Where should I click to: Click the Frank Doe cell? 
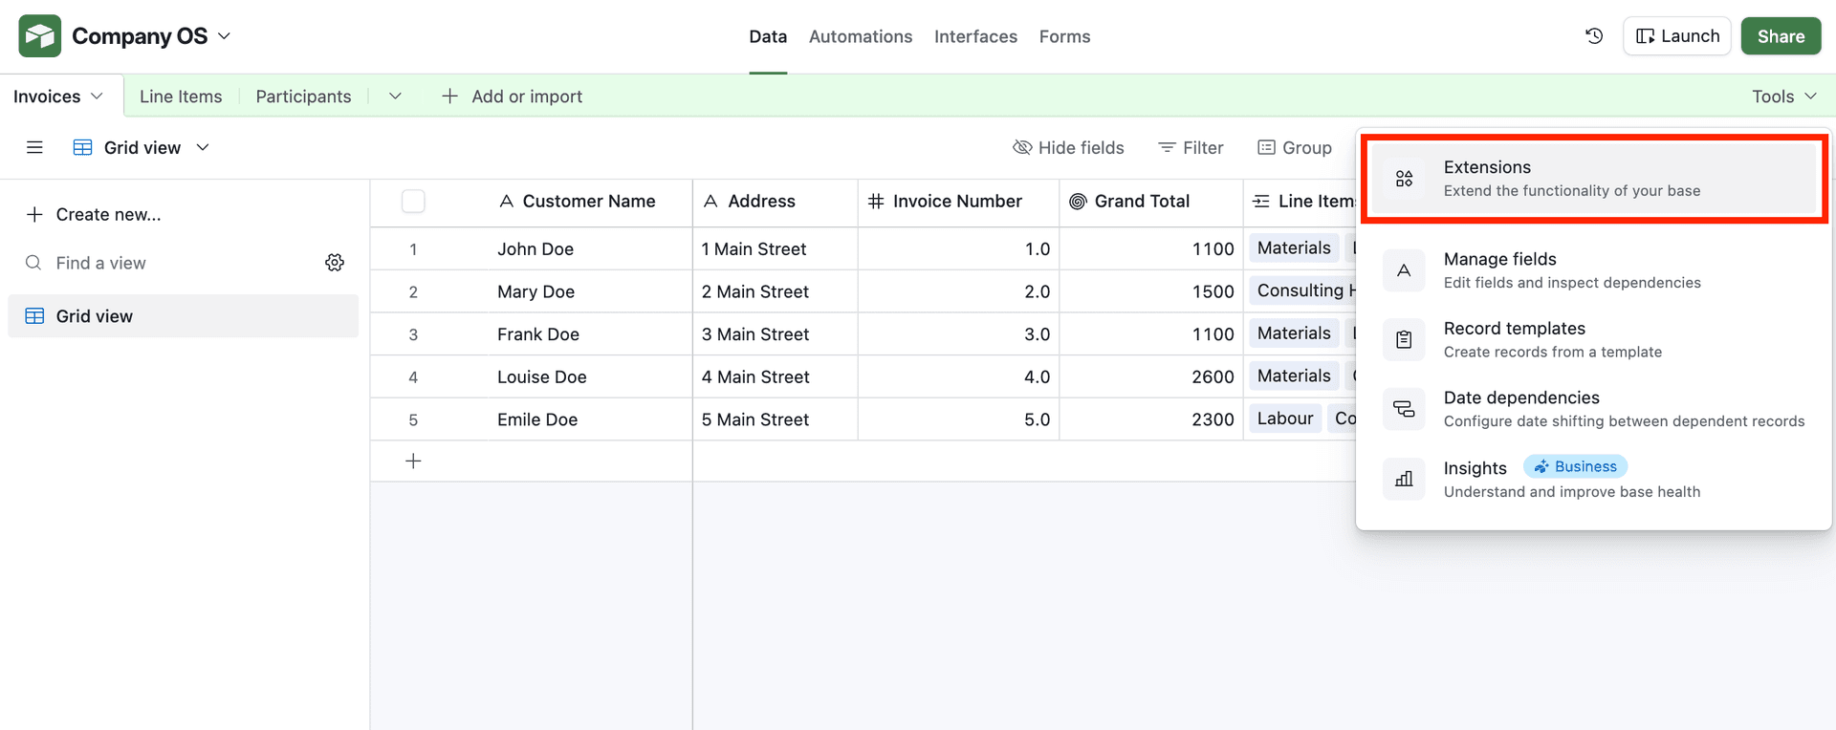point(590,334)
